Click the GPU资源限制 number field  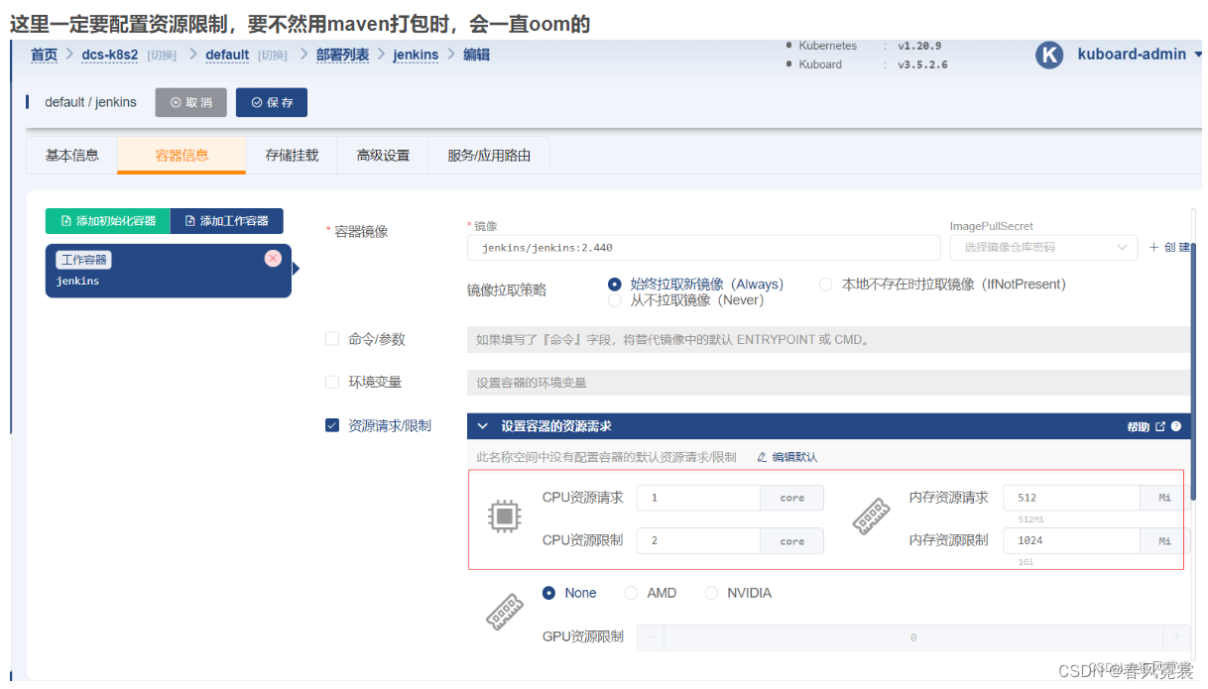(x=913, y=637)
